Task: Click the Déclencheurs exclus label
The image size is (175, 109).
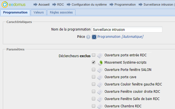Action: coord(75,56)
